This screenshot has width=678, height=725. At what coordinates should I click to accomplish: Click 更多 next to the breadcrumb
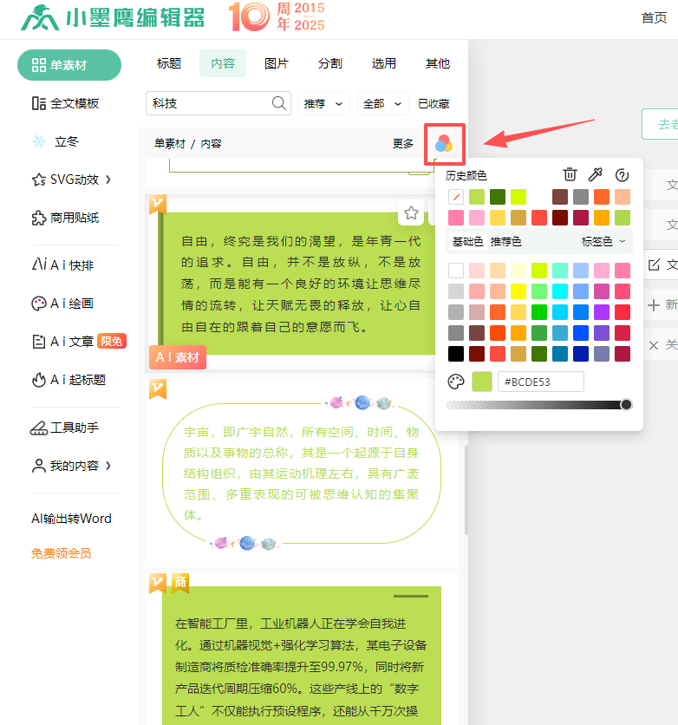coord(403,144)
